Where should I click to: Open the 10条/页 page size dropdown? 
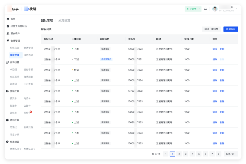231,154
